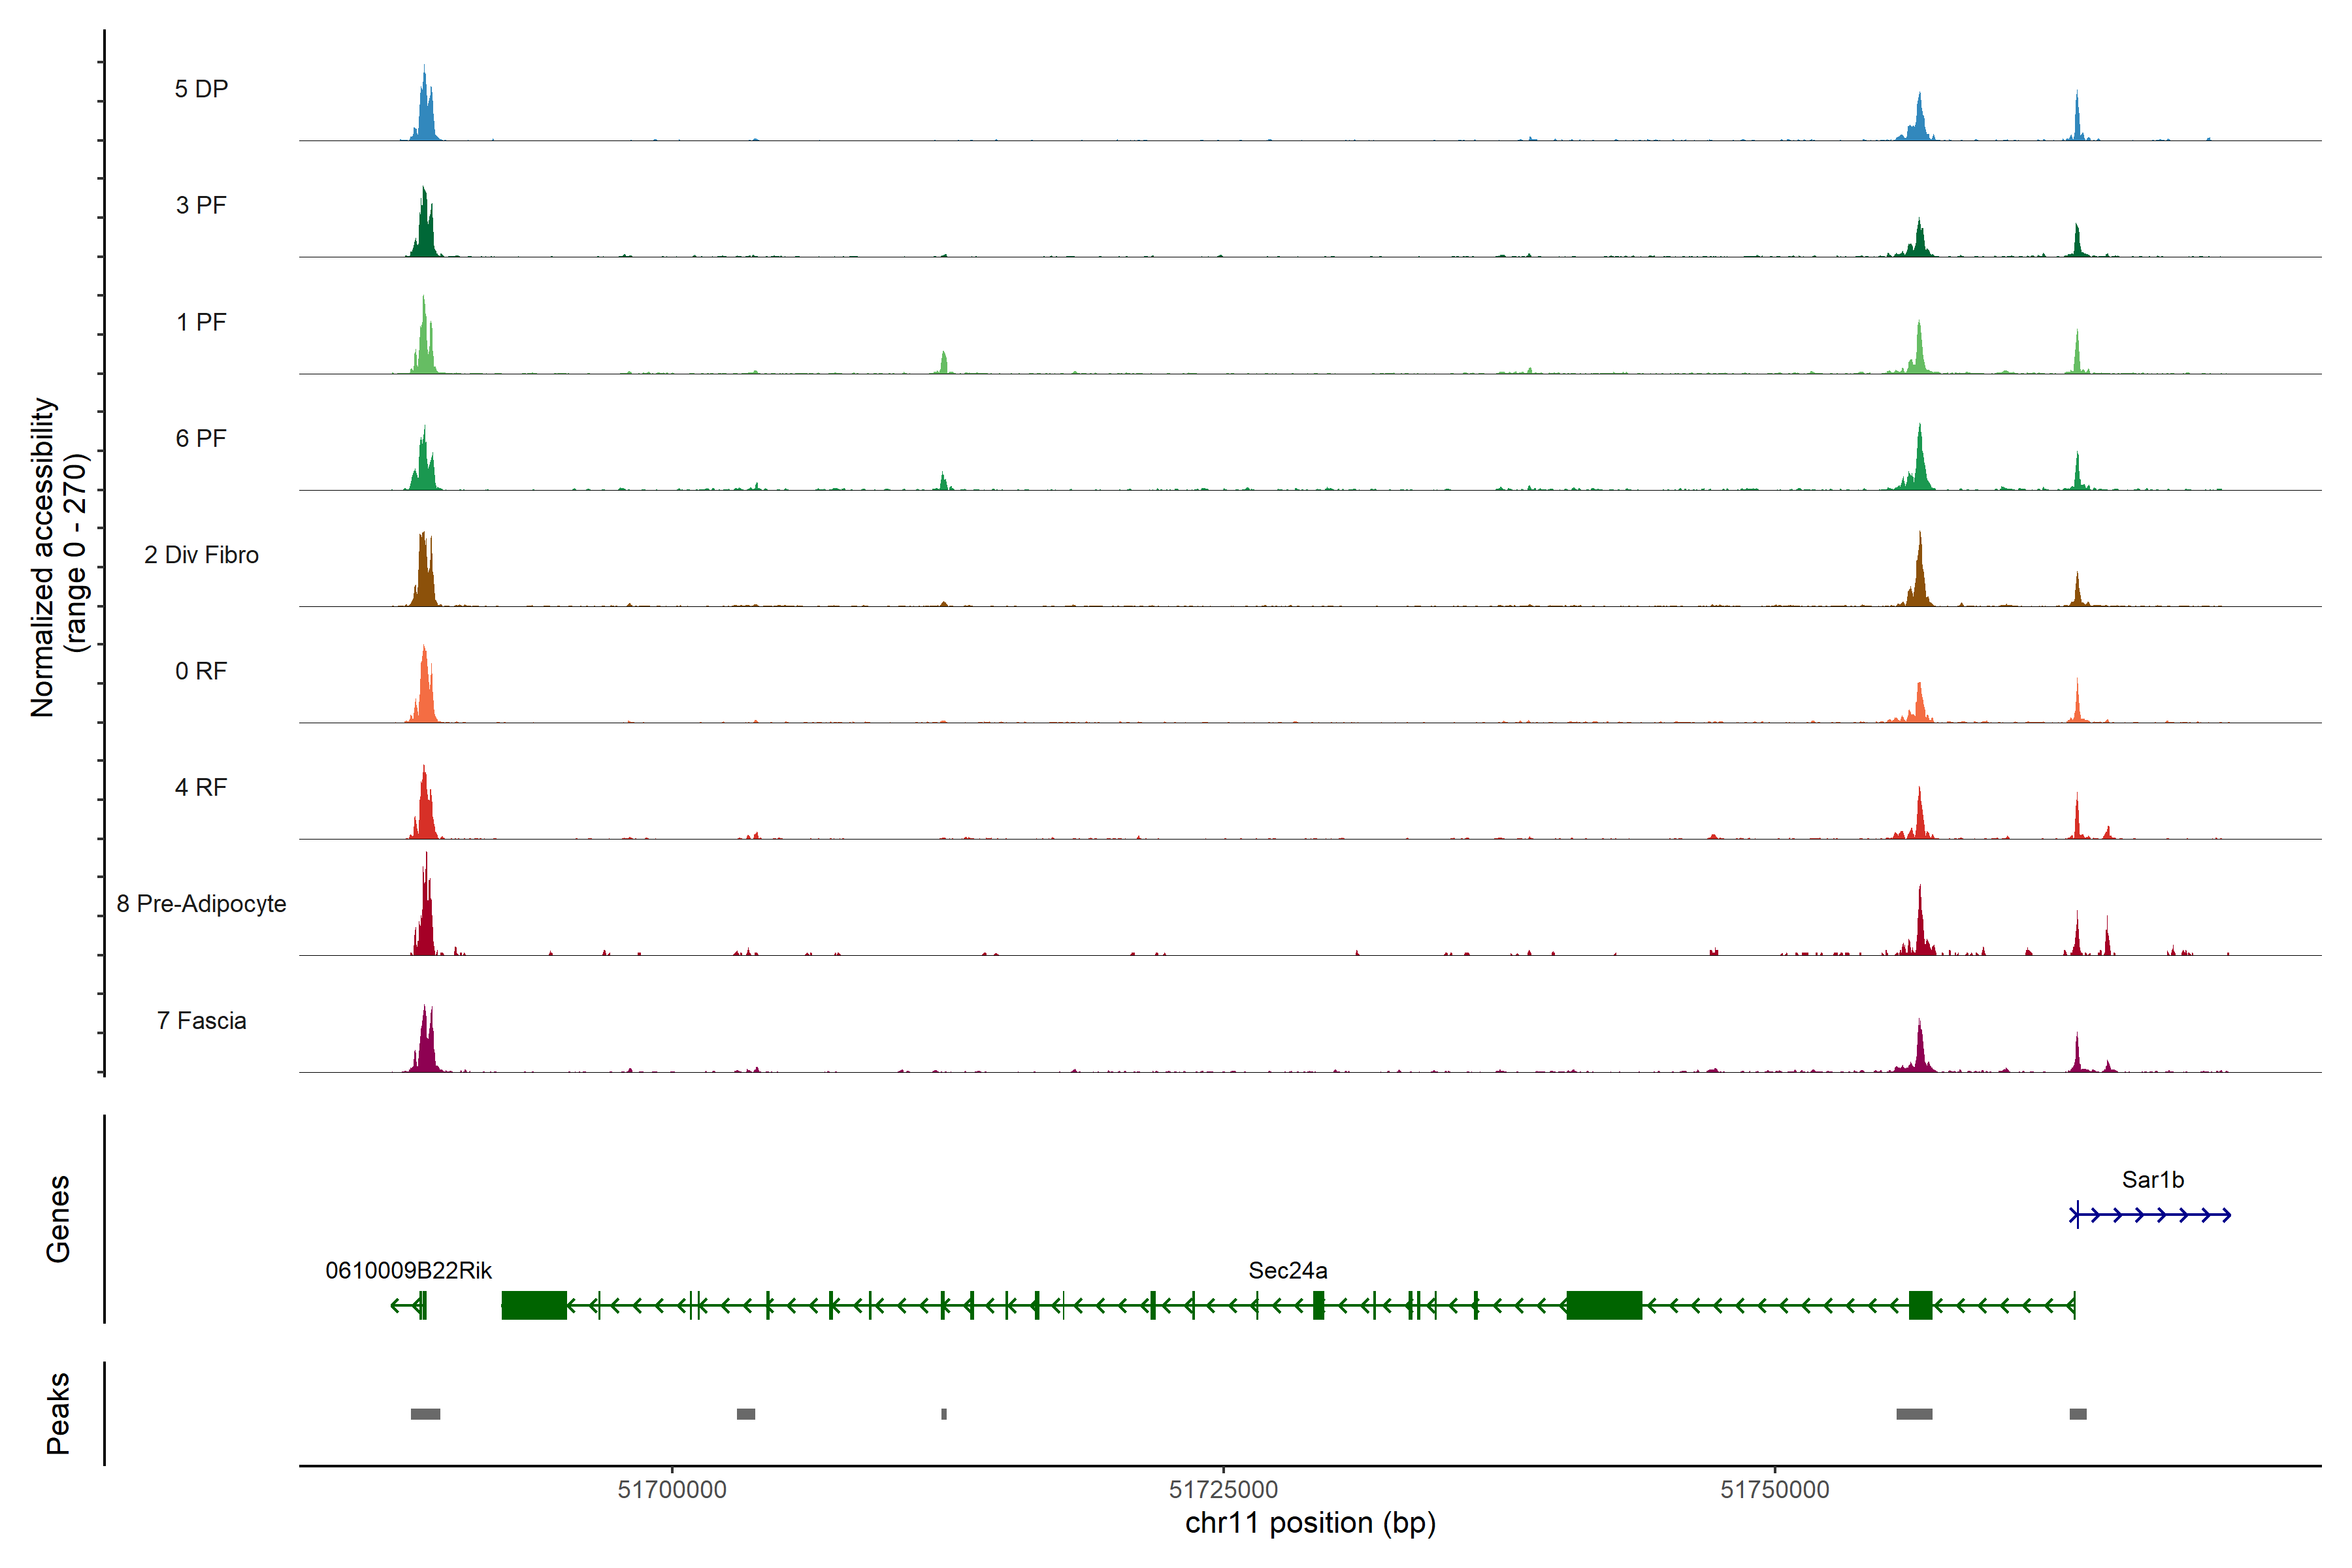Click the 0610009B22Rik gene label

click(x=408, y=1271)
